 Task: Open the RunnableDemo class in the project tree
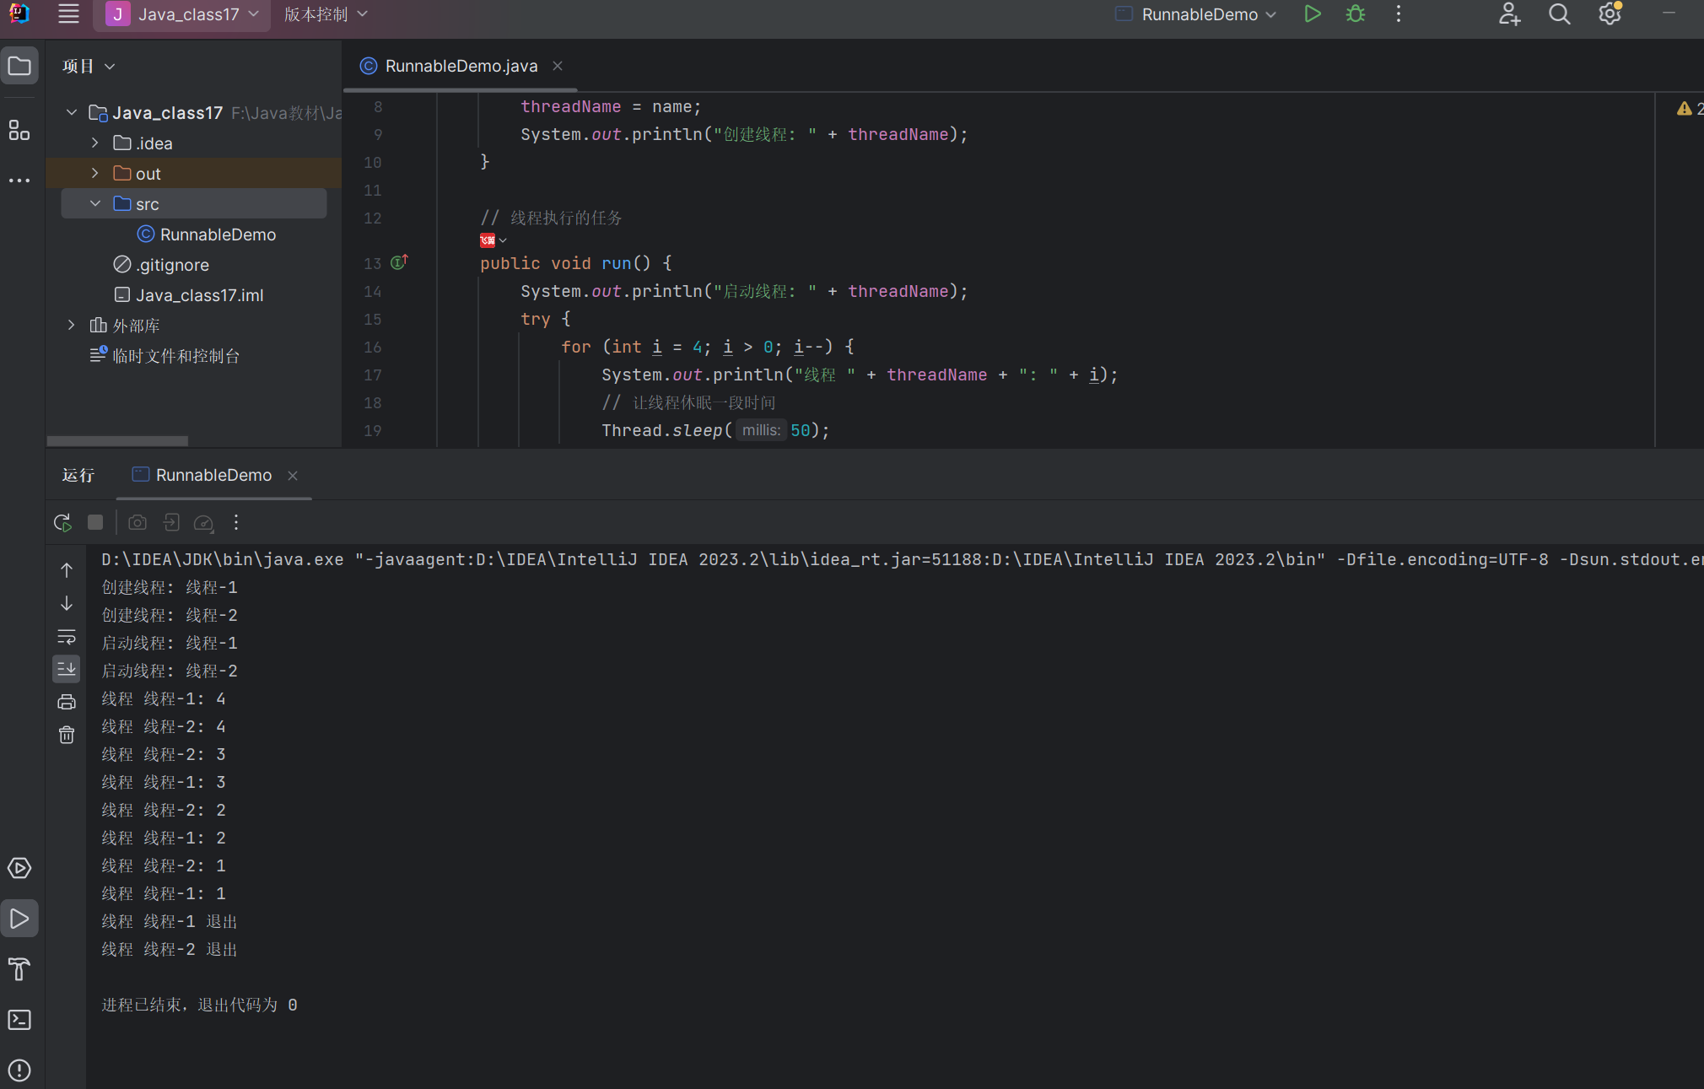click(x=217, y=235)
